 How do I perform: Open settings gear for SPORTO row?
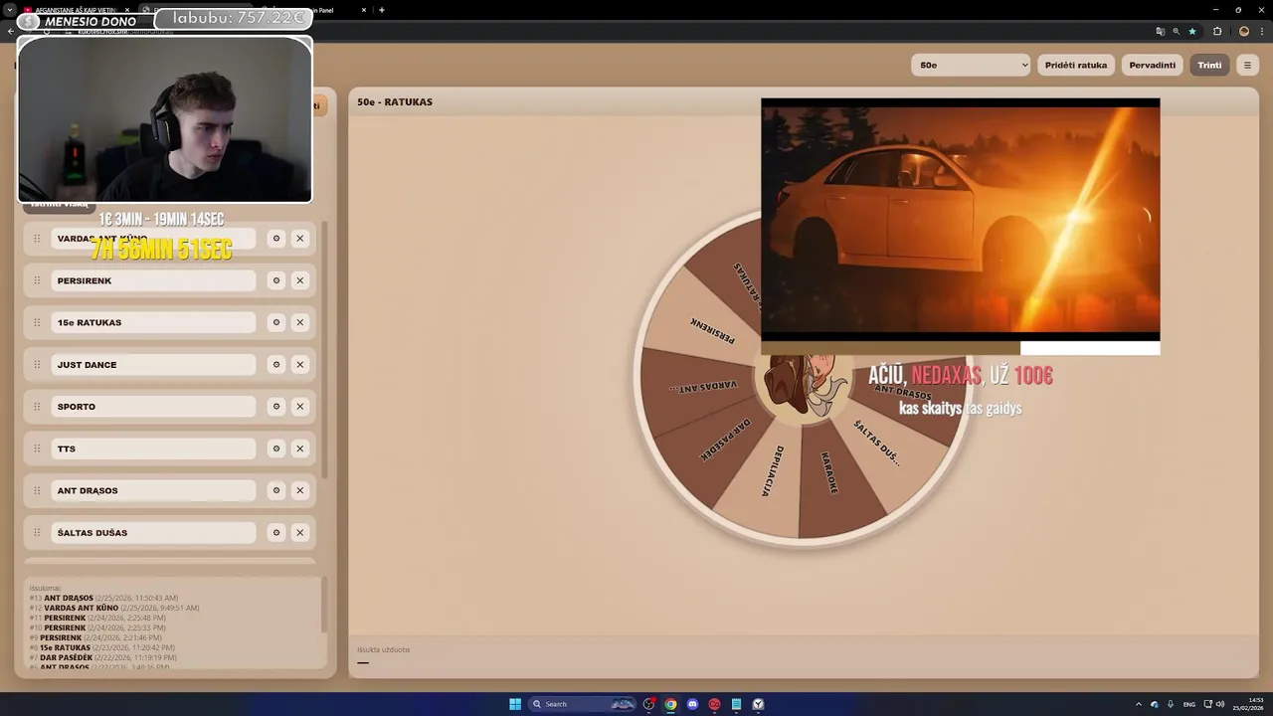coord(276,407)
